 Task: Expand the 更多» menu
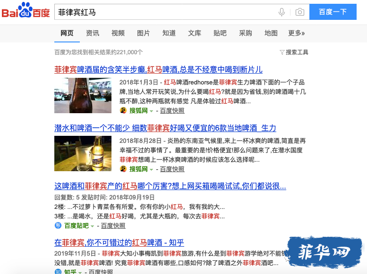pyautogui.click(x=297, y=33)
